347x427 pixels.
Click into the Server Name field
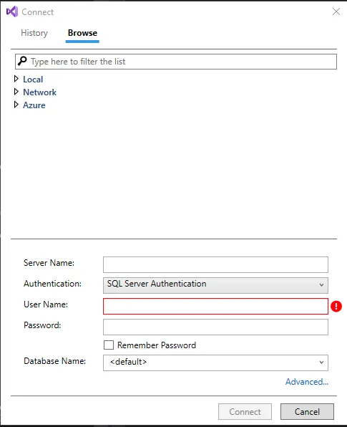click(x=215, y=264)
